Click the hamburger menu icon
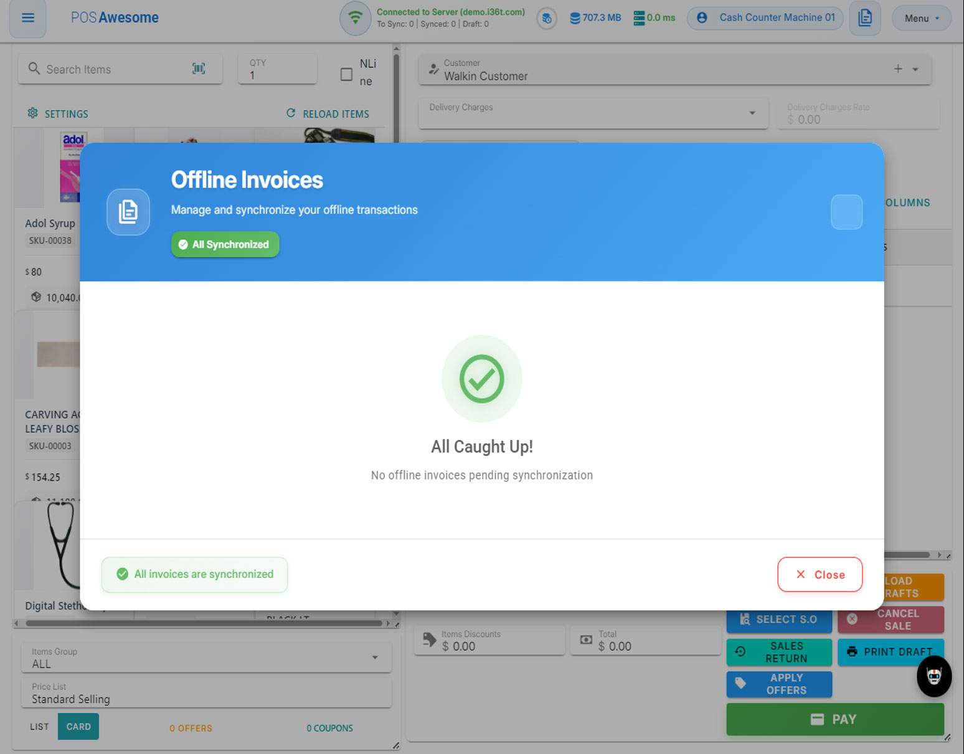 (28, 18)
